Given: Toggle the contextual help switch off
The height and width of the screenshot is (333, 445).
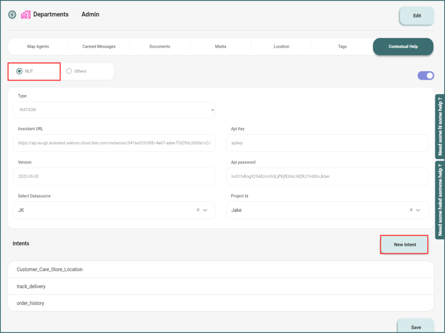Looking at the screenshot, I should click(x=425, y=75).
